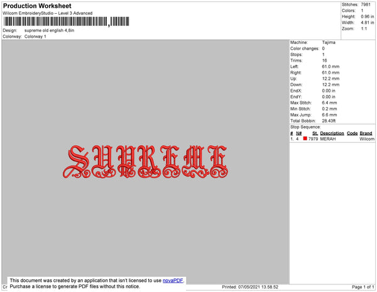This screenshot has height=292, width=377.
Task: Select 'Wilcom EmbroideryStudio – Level 3 Advanced' text
Action: click(x=48, y=13)
